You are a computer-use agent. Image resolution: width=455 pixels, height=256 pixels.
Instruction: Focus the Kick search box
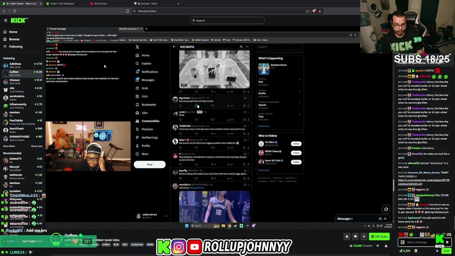pos(227,20)
